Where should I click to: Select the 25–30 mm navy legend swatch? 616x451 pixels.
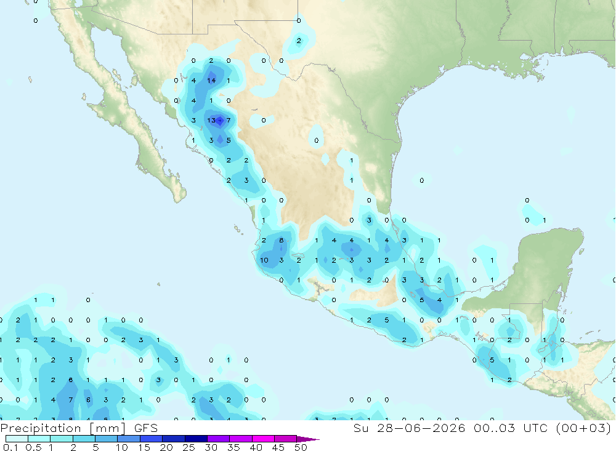196,439
